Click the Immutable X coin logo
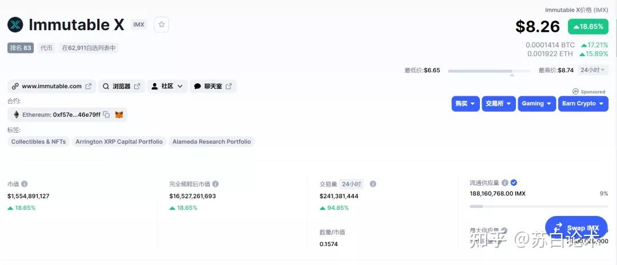This screenshot has width=617, height=265. 15,25
